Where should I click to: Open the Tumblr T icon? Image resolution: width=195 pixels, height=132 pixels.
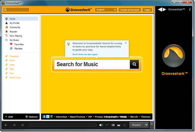click(x=51, y=117)
